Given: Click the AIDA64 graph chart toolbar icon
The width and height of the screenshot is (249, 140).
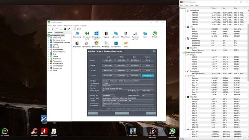Looking at the screenshot, I should click(69, 29).
